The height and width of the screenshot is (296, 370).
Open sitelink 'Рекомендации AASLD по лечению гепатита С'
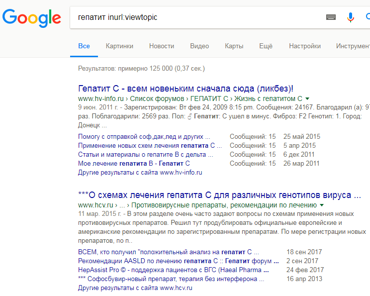(x=179, y=261)
